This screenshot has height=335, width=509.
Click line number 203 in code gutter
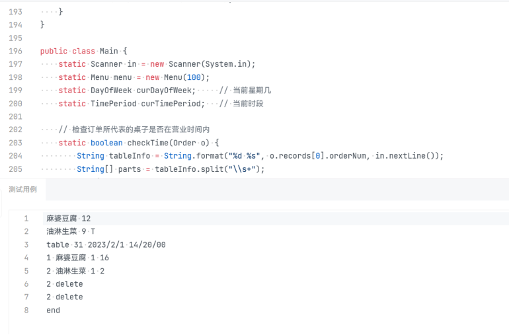point(15,143)
